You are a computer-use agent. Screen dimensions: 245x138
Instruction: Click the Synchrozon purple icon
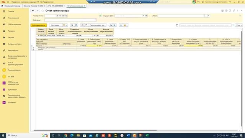pyautogui.click(x=4, y=90)
